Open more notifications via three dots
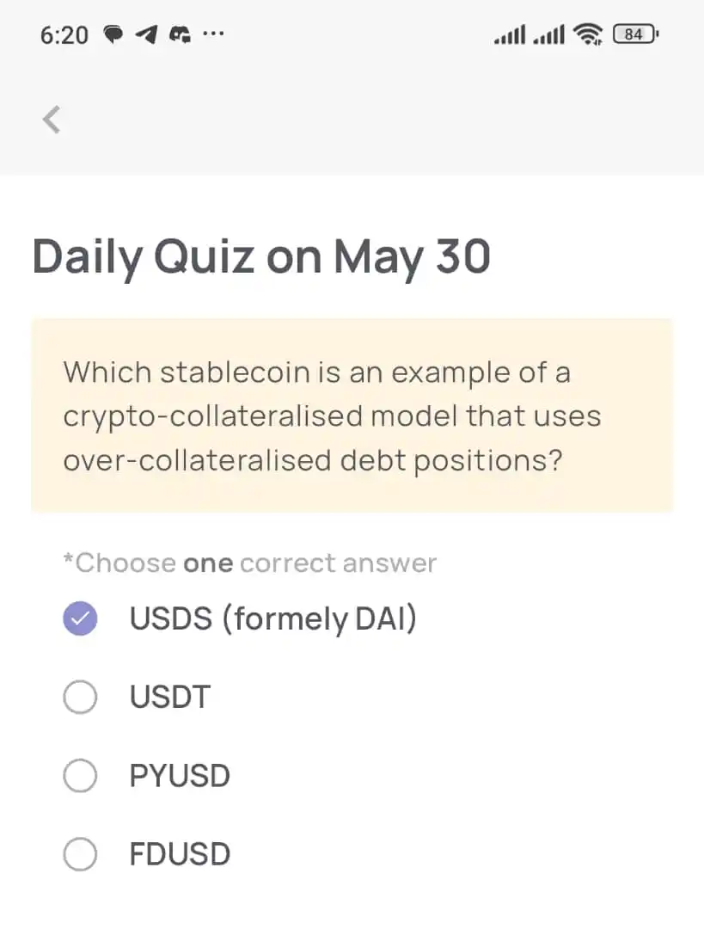 pos(213,34)
